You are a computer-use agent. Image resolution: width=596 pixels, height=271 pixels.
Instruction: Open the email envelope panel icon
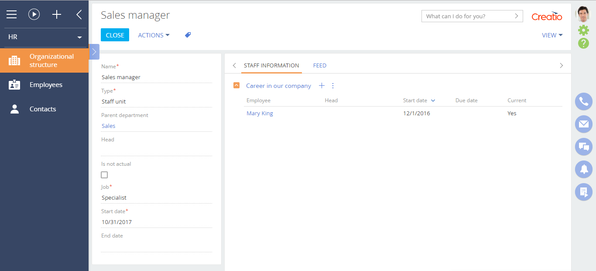tap(583, 124)
